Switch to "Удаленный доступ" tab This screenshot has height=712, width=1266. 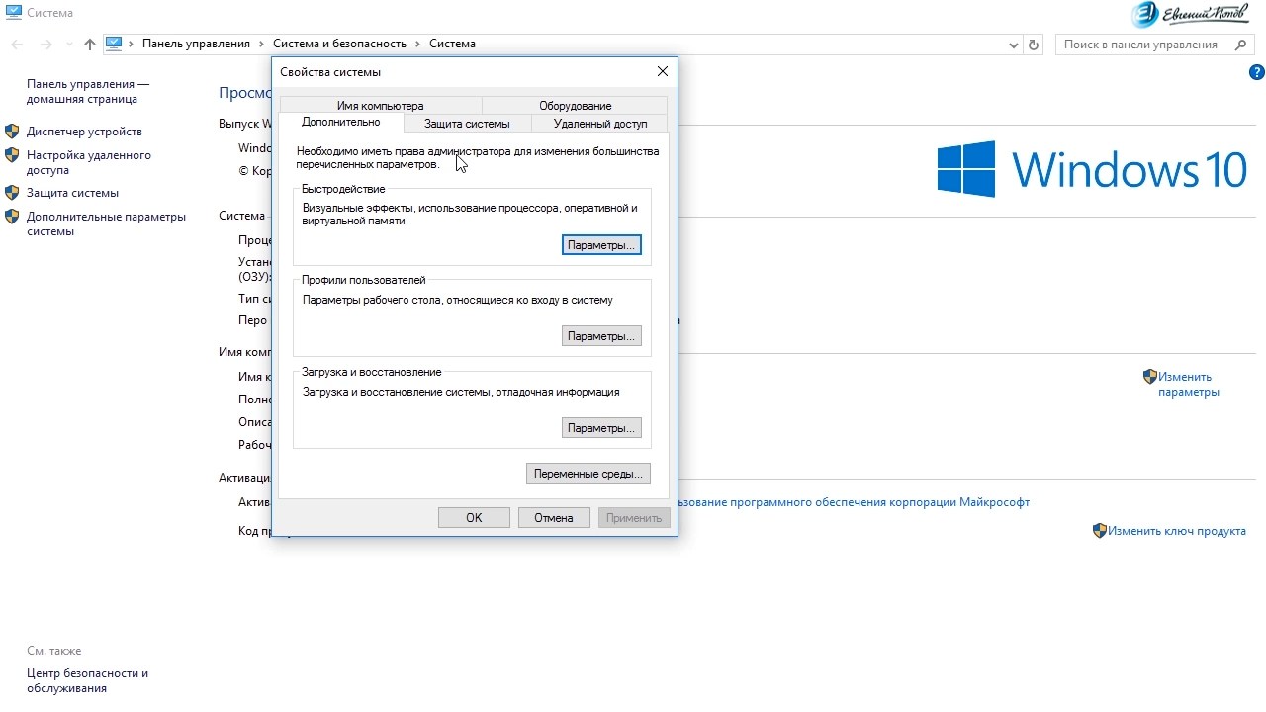tap(600, 124)
